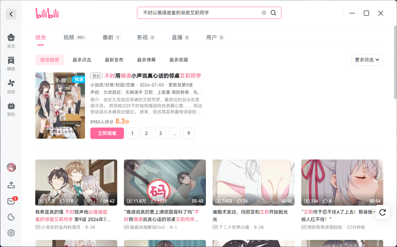The height and width of the screenshot is (247, 397).
Task: Go back with the left arrow button
Action: pyautogui.click(x=11, y=14)
